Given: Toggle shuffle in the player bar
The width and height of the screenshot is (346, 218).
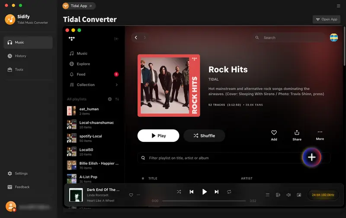Looking at the screenshot, I should pos(179,192).
